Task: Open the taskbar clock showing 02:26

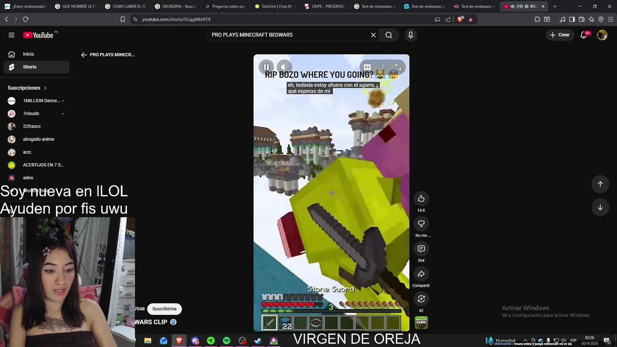Action: coord(589,341)
